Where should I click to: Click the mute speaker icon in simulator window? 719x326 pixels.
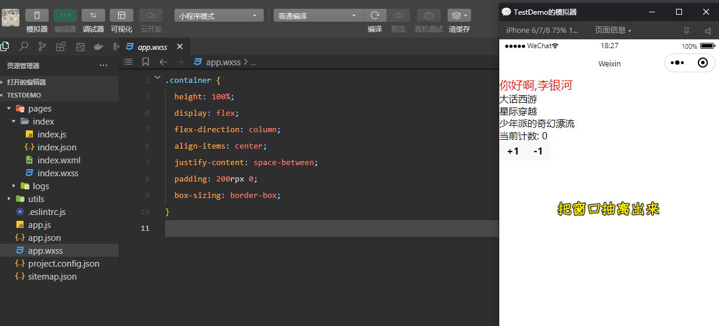click(x=707, y=30)
